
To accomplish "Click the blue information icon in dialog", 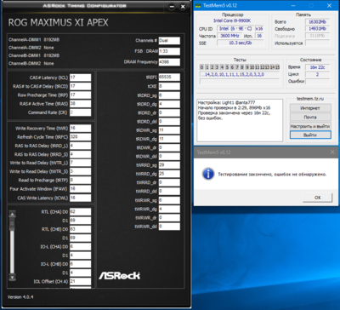I will pyautogui.click(x=208, y=174).
